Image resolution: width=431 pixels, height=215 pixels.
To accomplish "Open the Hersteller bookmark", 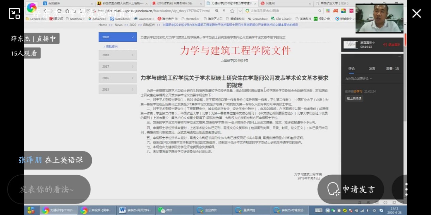I will 190,19.
